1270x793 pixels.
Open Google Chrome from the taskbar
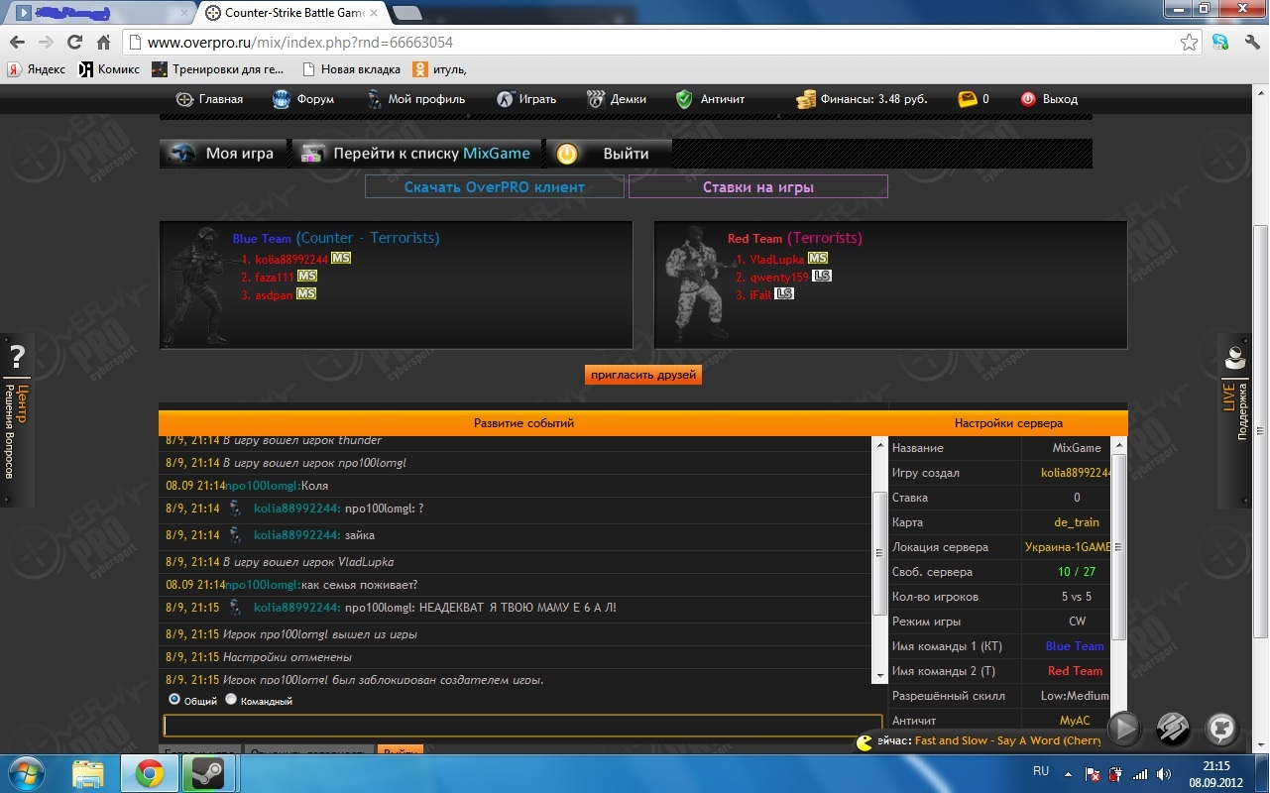(x=150, y=773)
